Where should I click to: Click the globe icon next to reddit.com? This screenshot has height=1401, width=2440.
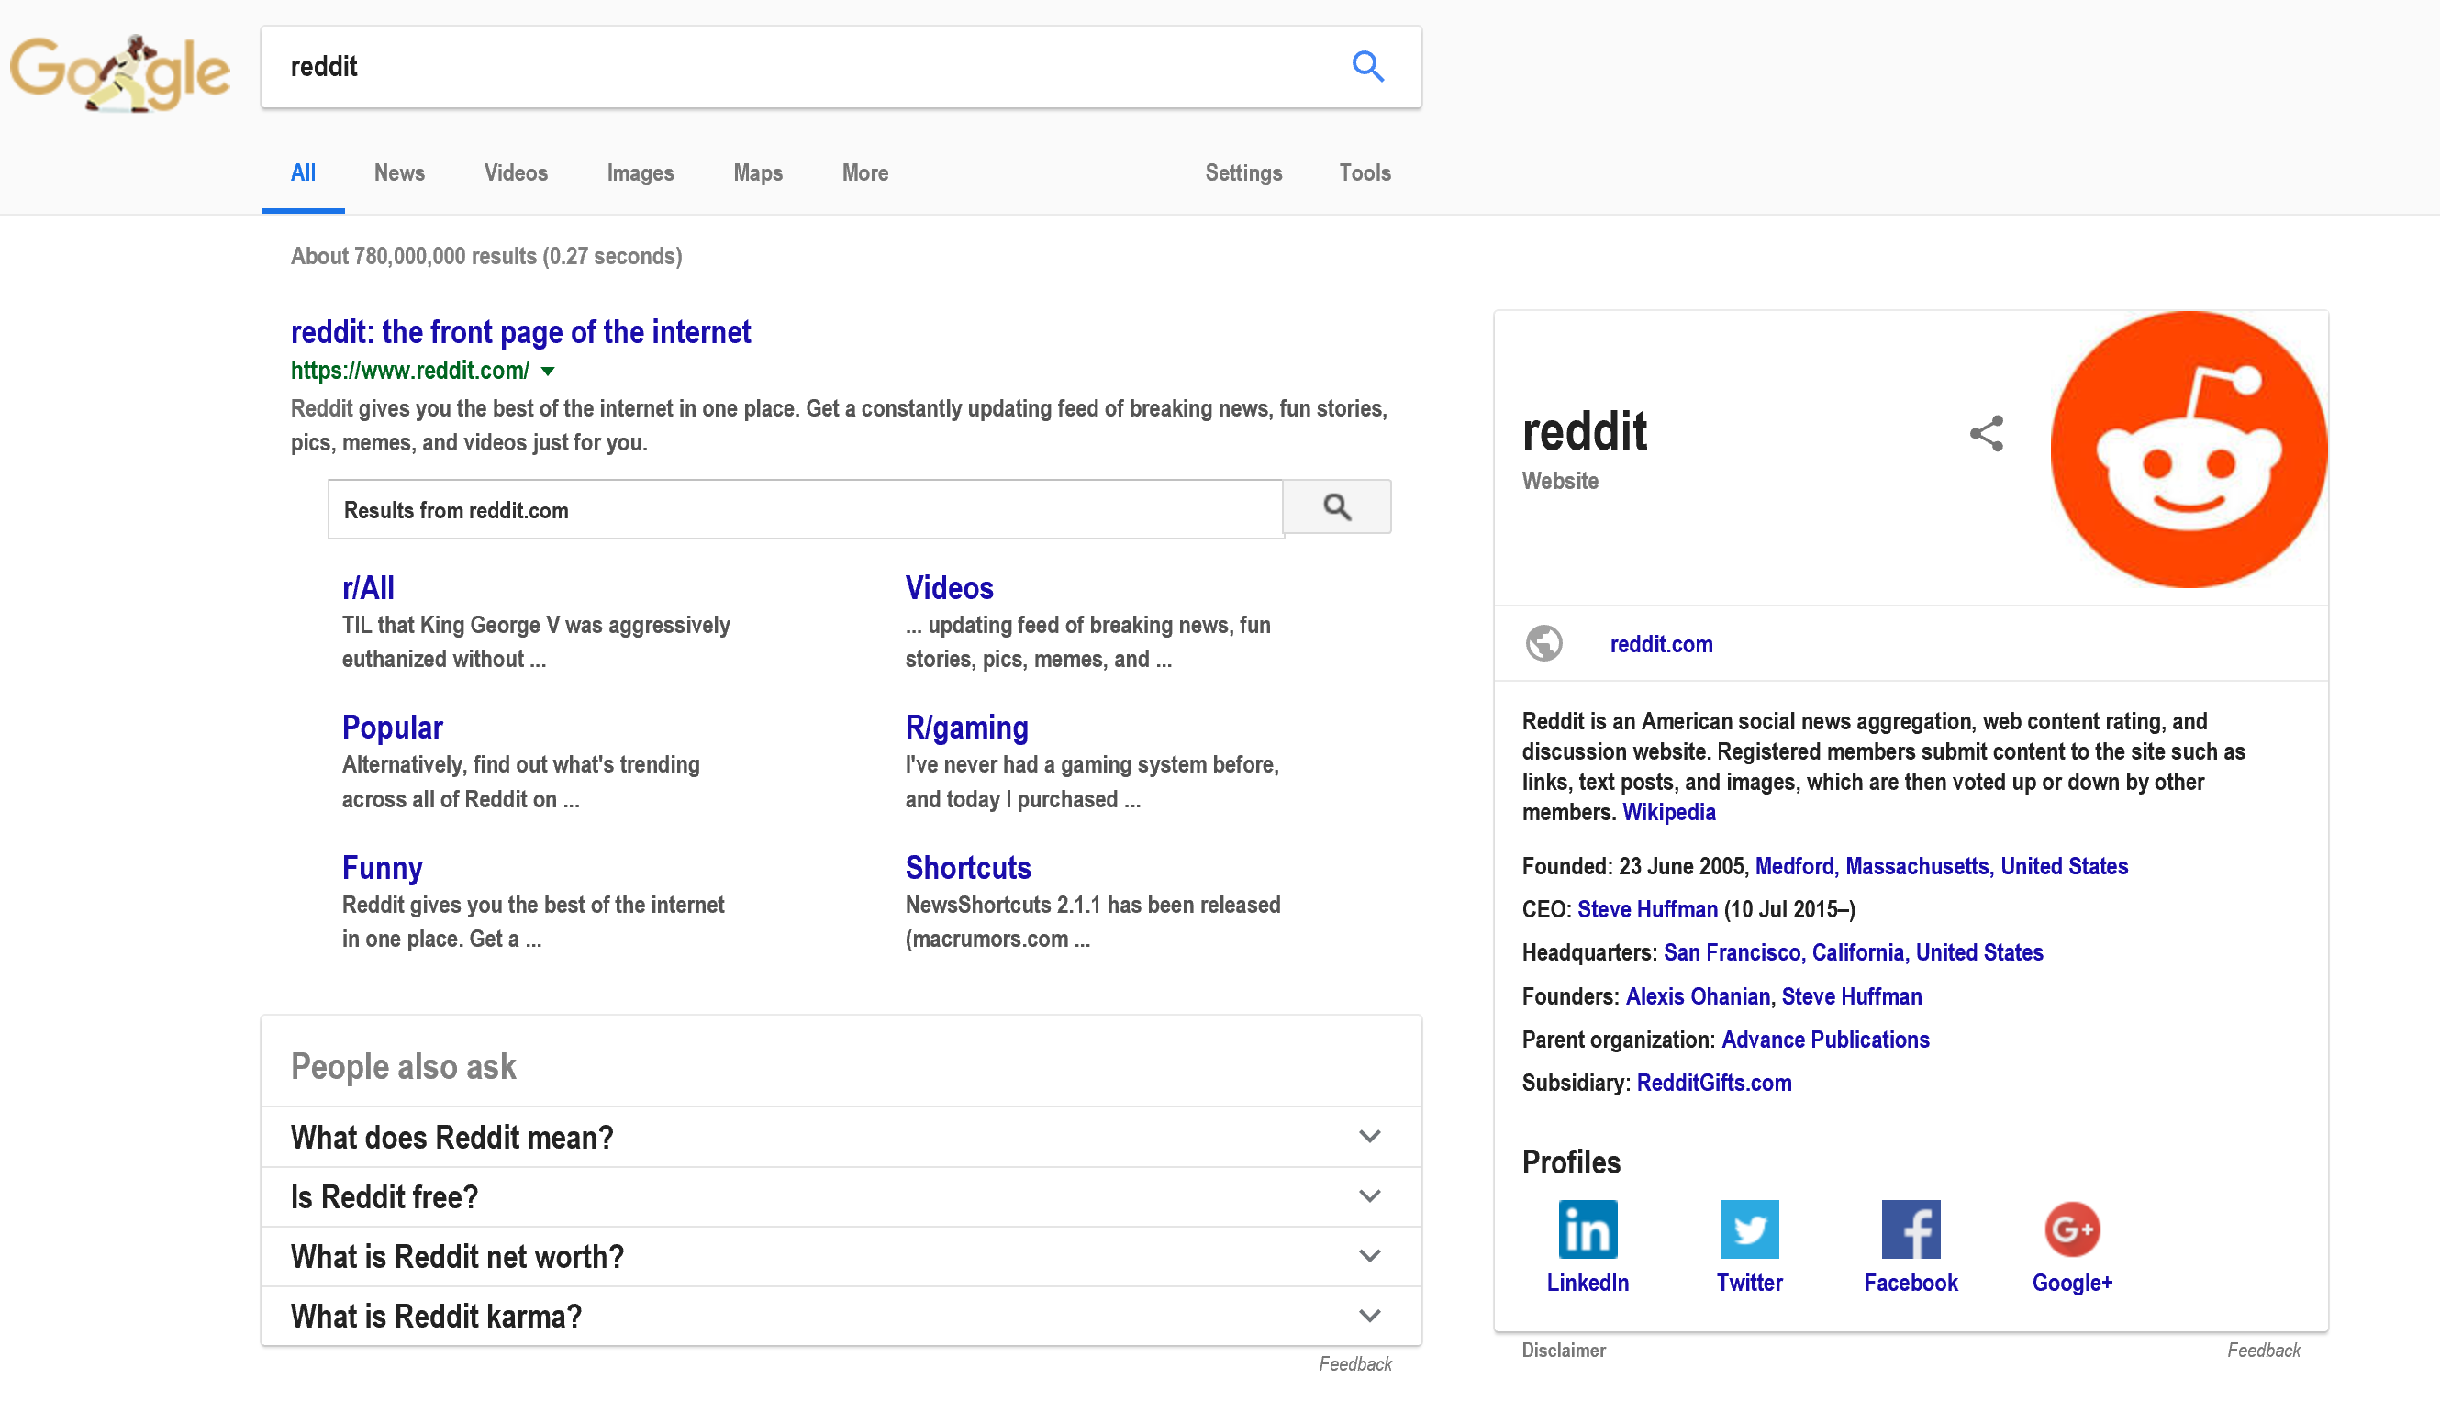pos(1544,644)
